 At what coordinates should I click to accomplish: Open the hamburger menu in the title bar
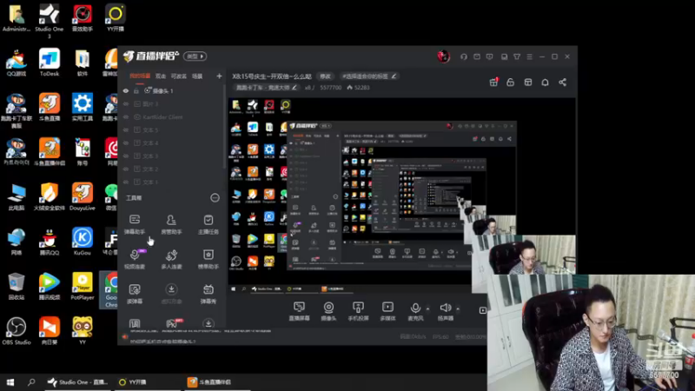click(x=529, y=56)
